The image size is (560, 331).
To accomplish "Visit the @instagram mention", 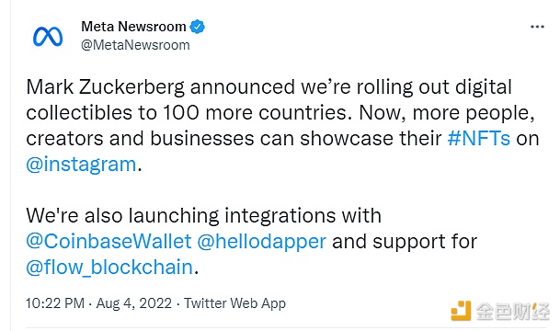I will point(81,165).
